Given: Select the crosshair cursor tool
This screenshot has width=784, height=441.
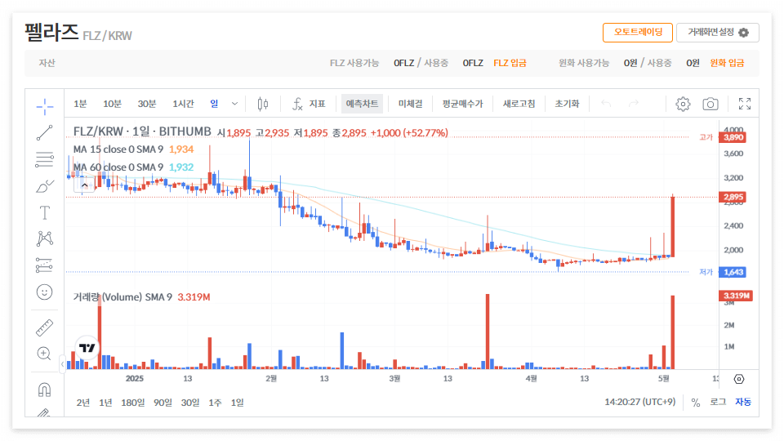Looking at the screenshot, I should point(44,106).
